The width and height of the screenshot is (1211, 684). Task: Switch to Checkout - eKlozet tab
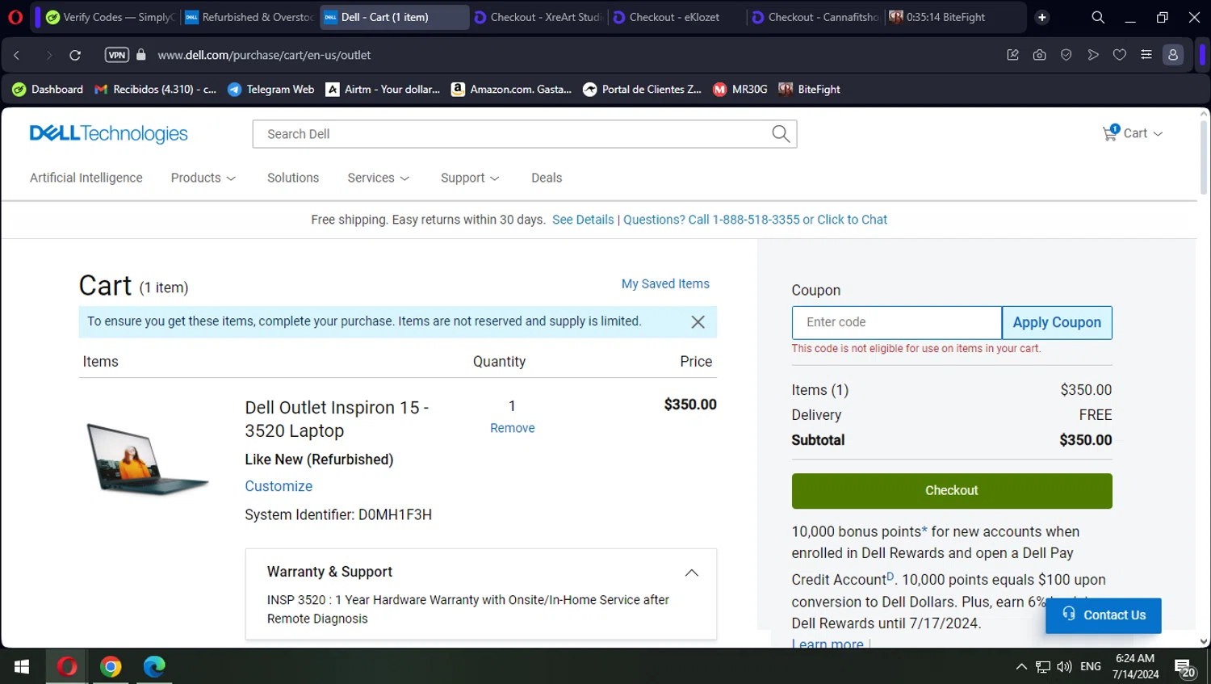click(x=677, y=17)
